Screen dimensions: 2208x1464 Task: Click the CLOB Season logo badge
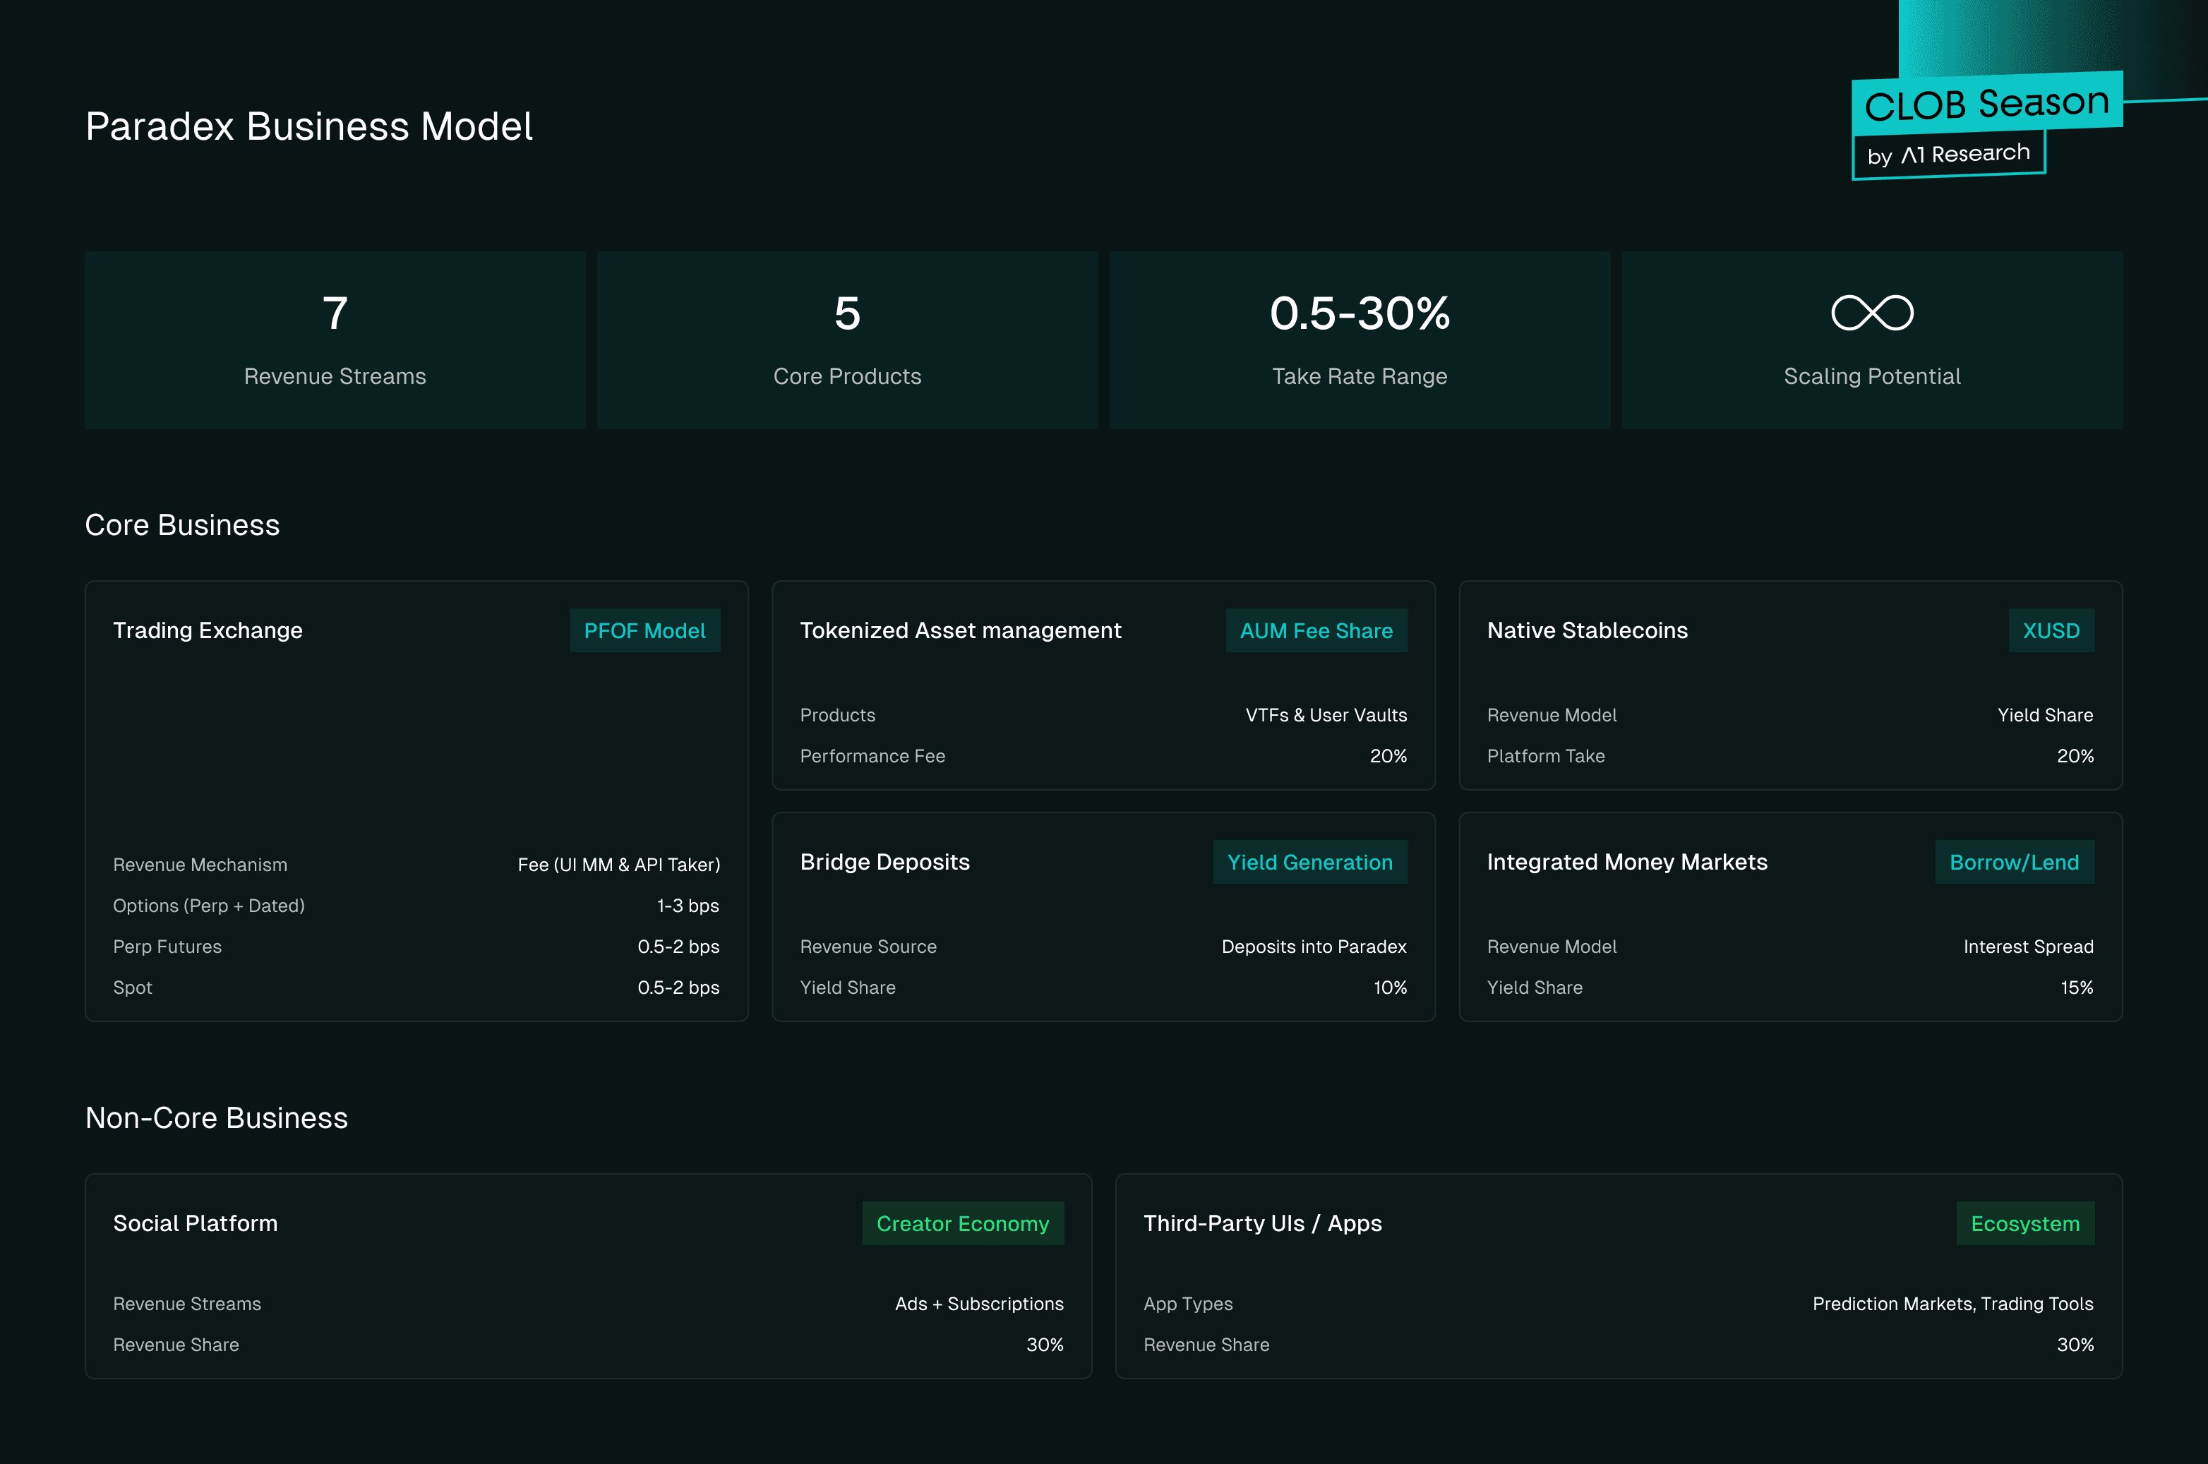[x=1986, y=104]
